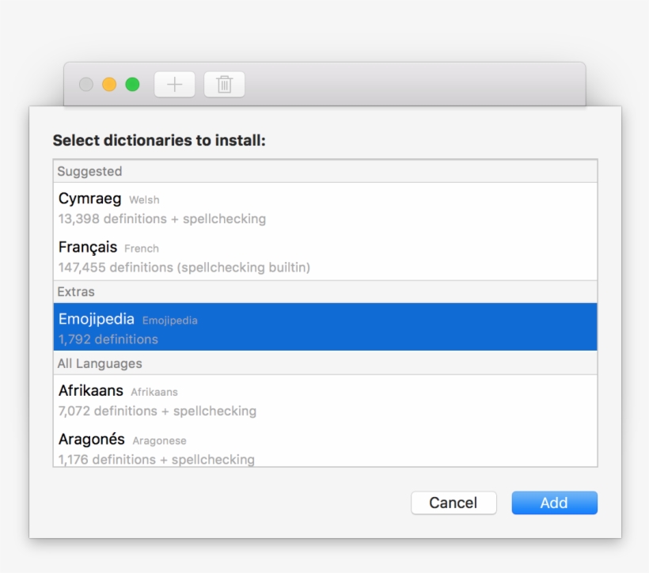Click the "13,398 definitions + spellchecking" text

tap(161, 218)
